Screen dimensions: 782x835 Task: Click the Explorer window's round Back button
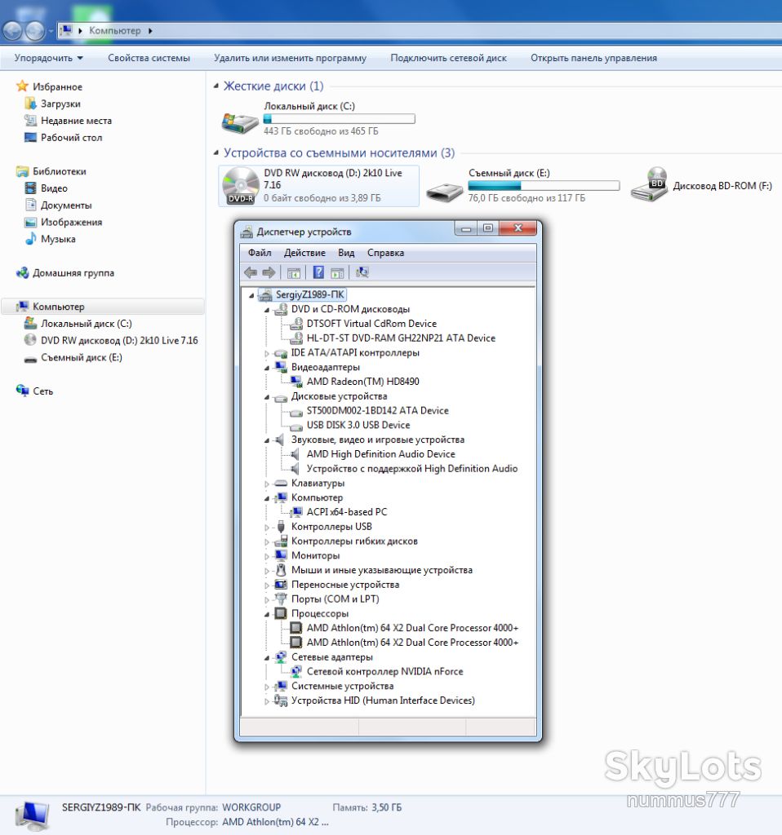tap(12, 31)
